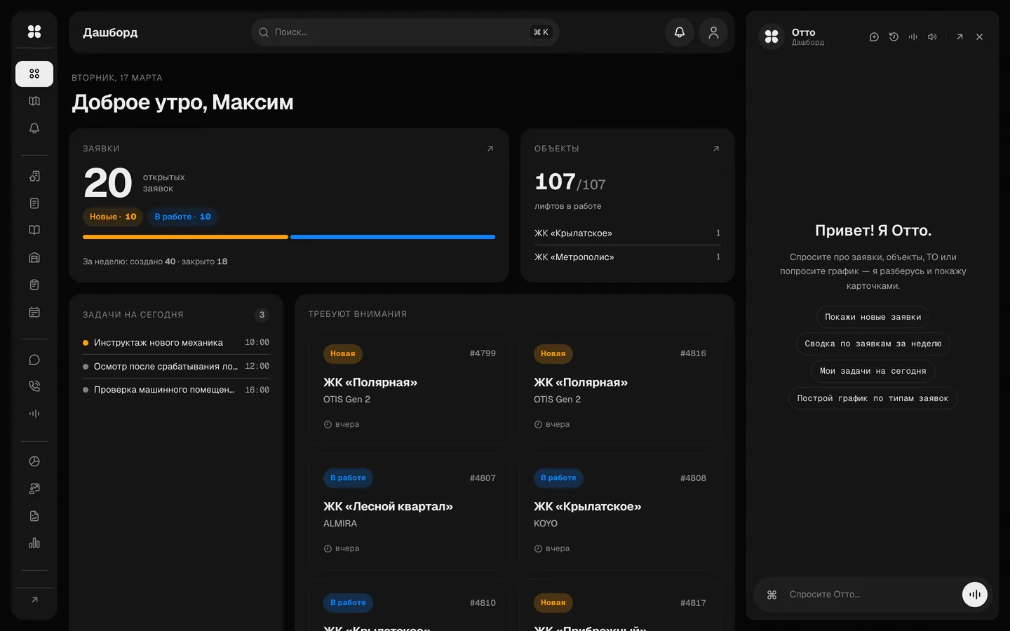Open notifications bell in top header
The height and width of the screenshot is (631, 1010).
[680, 32]
